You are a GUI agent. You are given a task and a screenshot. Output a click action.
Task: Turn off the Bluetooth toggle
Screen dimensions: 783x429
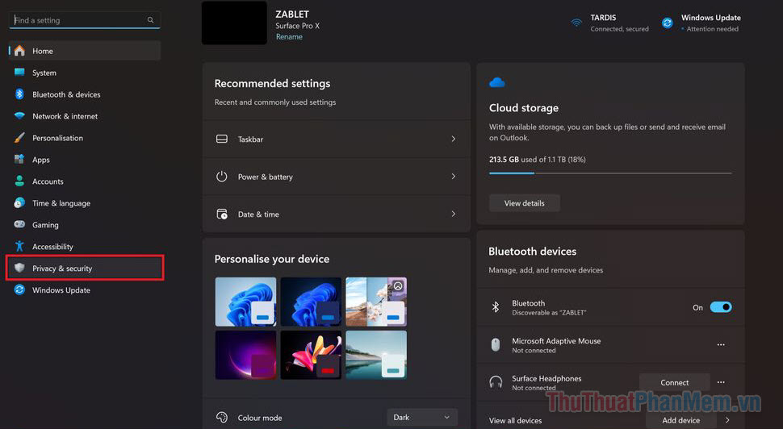click(x=721, y=307)
